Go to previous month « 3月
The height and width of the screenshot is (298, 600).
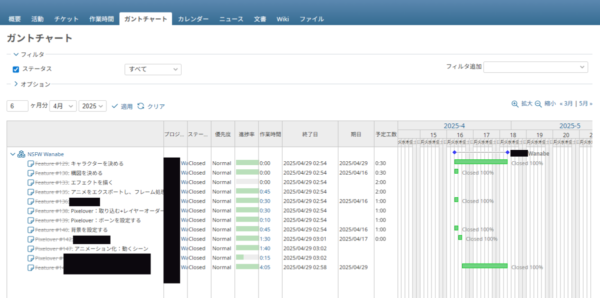click(566, 104)
